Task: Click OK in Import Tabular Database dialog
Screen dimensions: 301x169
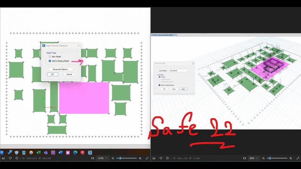Action: [x=53, y=74]
